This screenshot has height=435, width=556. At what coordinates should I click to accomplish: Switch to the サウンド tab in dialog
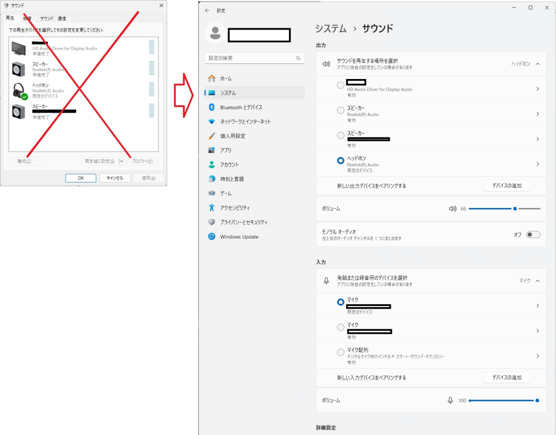(x=47, y=18)
